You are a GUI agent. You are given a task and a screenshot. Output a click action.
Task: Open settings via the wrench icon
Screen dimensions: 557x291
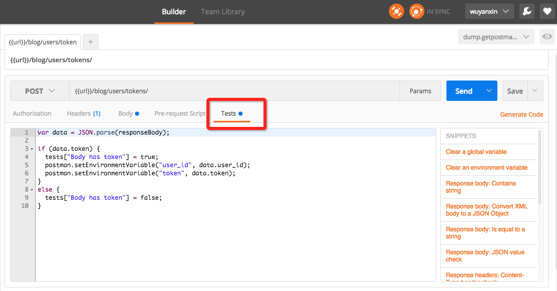(527, 11)
